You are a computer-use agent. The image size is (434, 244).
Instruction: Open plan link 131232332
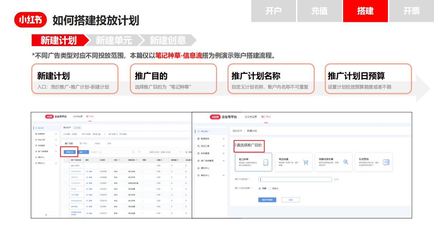pos(76,183)
